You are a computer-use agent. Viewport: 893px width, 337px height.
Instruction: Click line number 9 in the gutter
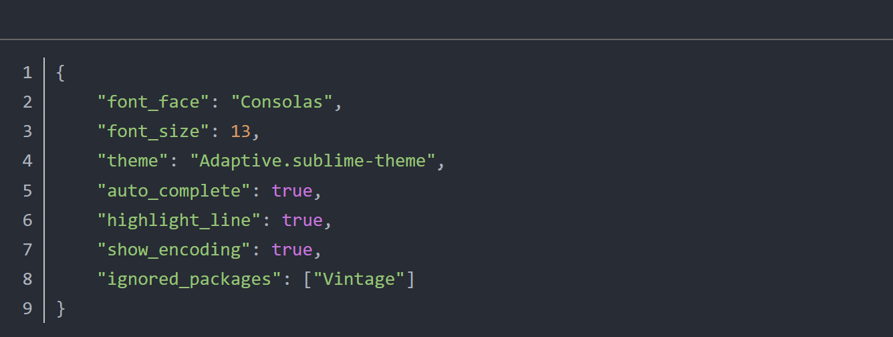pyautogui.click(x=27, y=308)
